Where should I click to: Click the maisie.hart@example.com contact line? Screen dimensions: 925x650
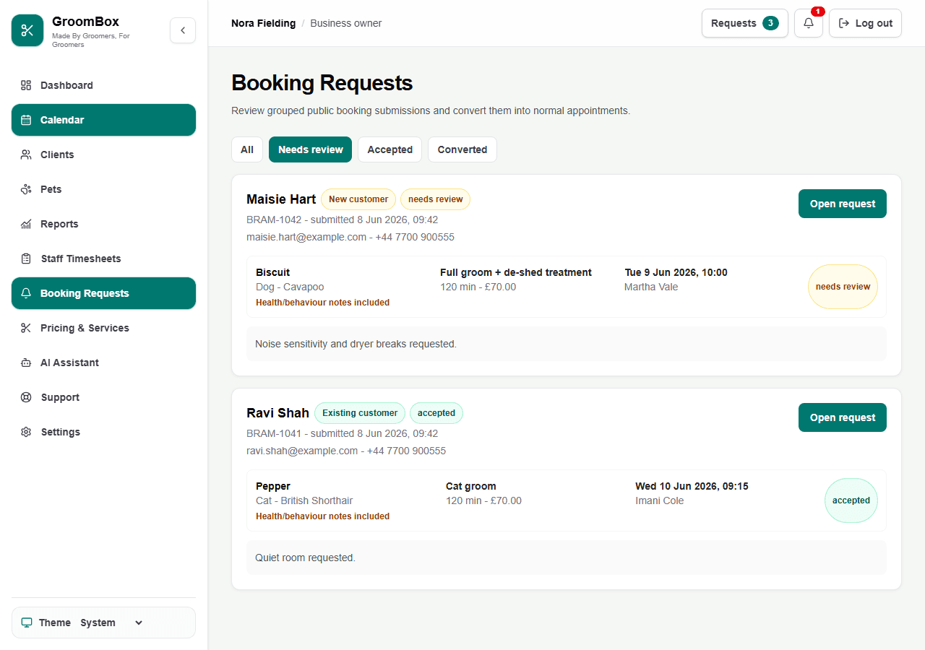click(350, 237)
